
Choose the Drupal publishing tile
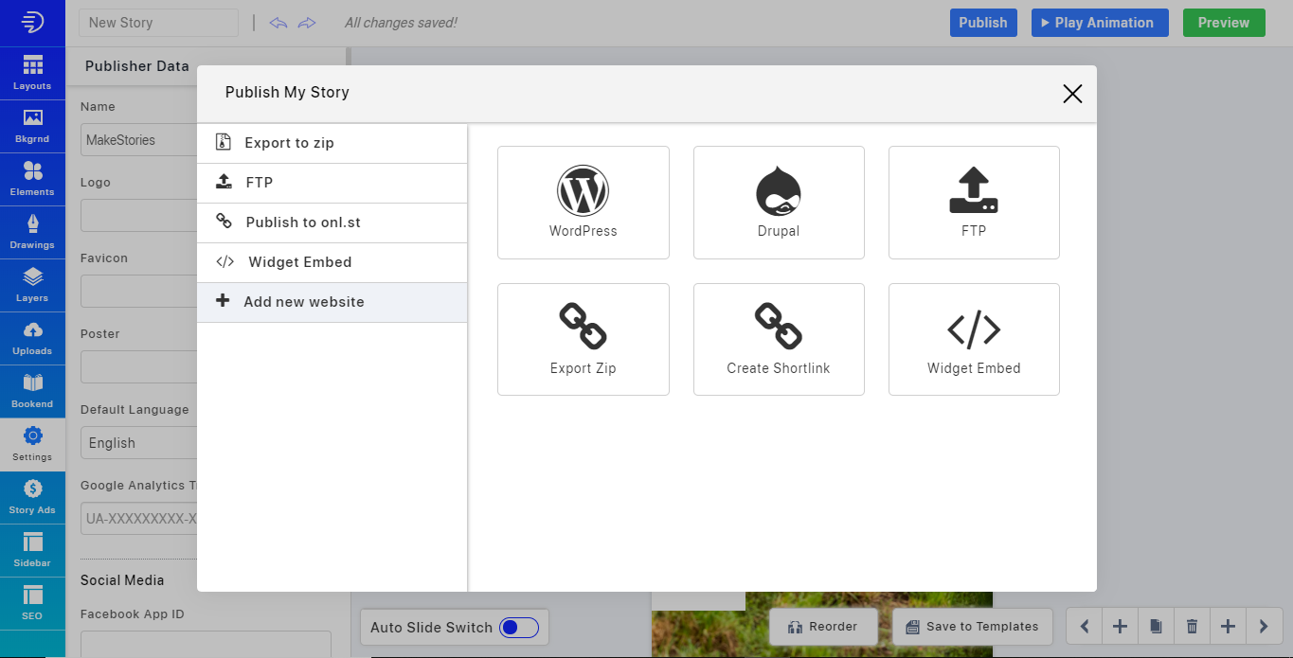pos(779,203)
